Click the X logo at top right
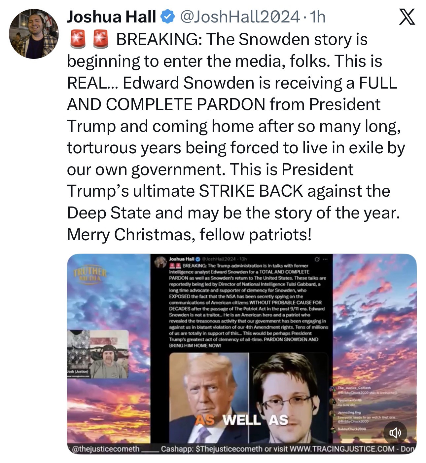 pos(407,17)
